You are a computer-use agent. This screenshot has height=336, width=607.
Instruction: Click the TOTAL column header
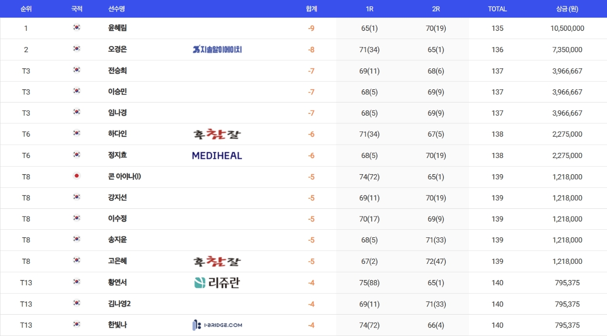click(497, 9)
